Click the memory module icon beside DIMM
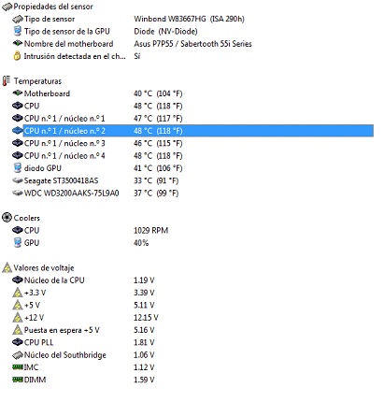Viewport: 384px width, 416px height. coord(18,380)
